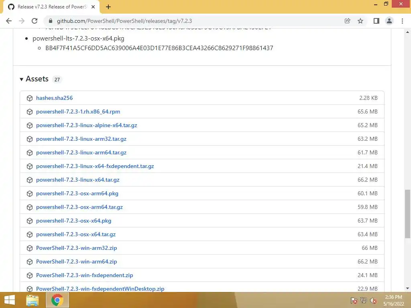Click network tray icon

tap(364, 300)
